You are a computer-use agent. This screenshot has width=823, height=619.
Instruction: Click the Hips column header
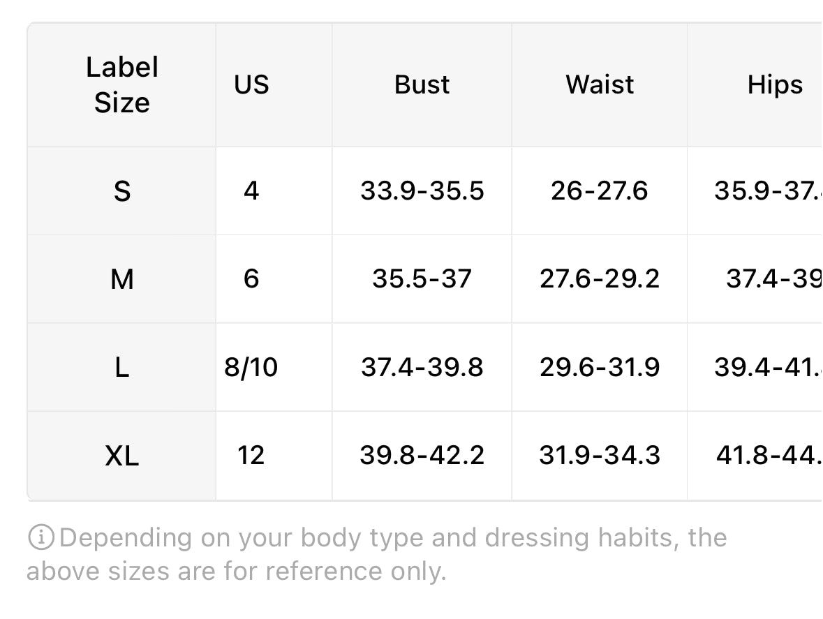click(775, 84)
